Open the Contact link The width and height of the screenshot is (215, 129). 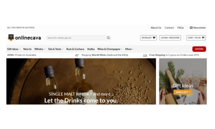(169, 28)
